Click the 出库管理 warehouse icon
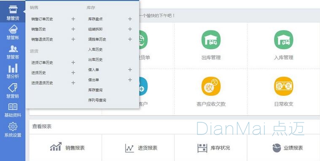Viewport: 320px width, 161px height. (x=211, y=40)
